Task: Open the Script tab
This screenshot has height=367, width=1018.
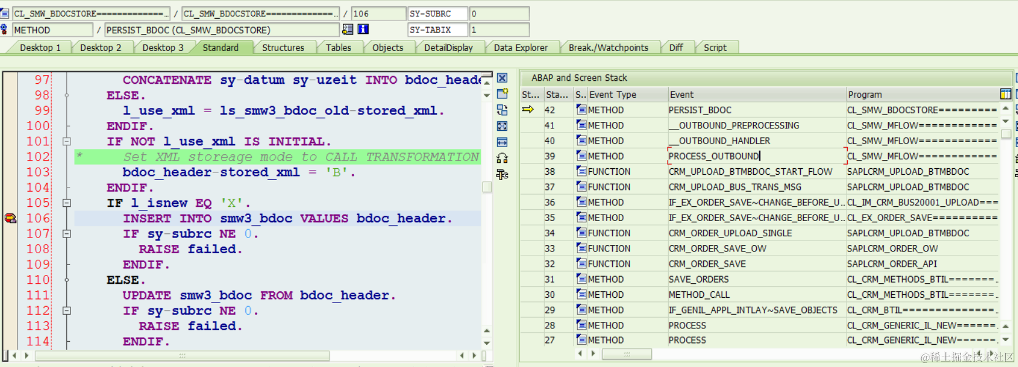Action: (x=715, y=47)
